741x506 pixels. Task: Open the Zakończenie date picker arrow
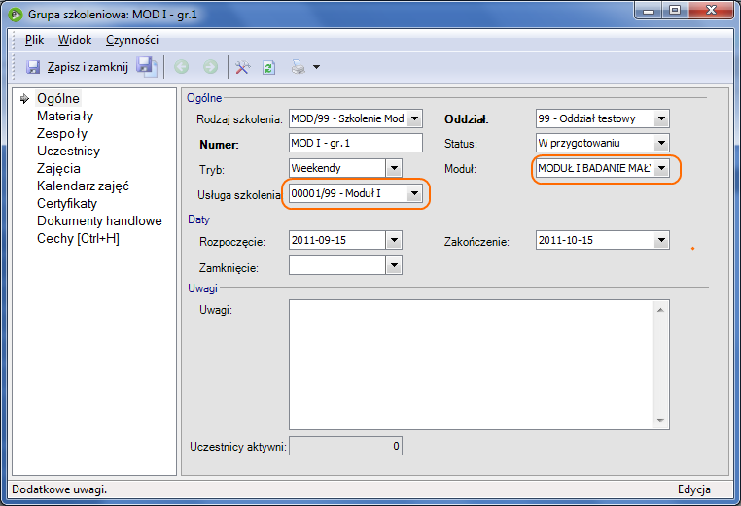pyautogui.click(x=661, y=240)
